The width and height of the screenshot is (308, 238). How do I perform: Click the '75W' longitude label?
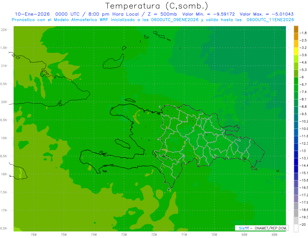click(x=64, y=234)
